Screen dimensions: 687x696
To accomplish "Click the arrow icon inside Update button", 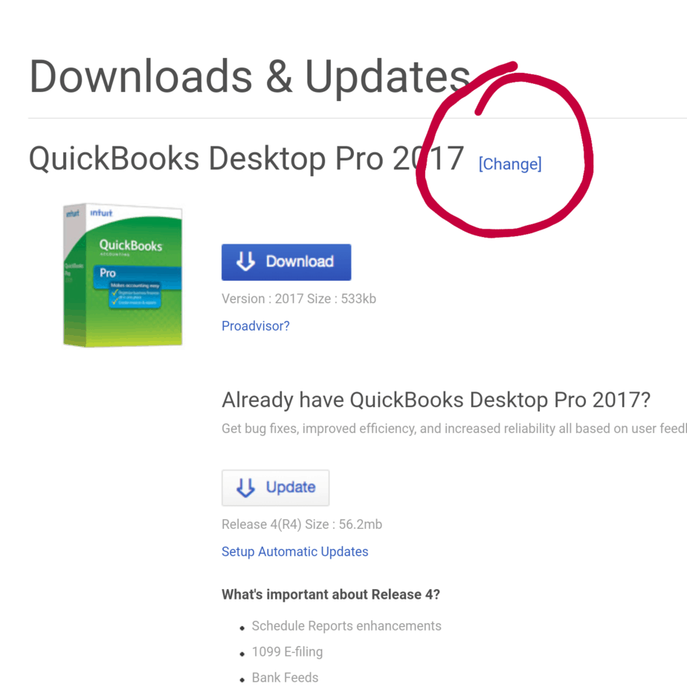I will [245, 487].
